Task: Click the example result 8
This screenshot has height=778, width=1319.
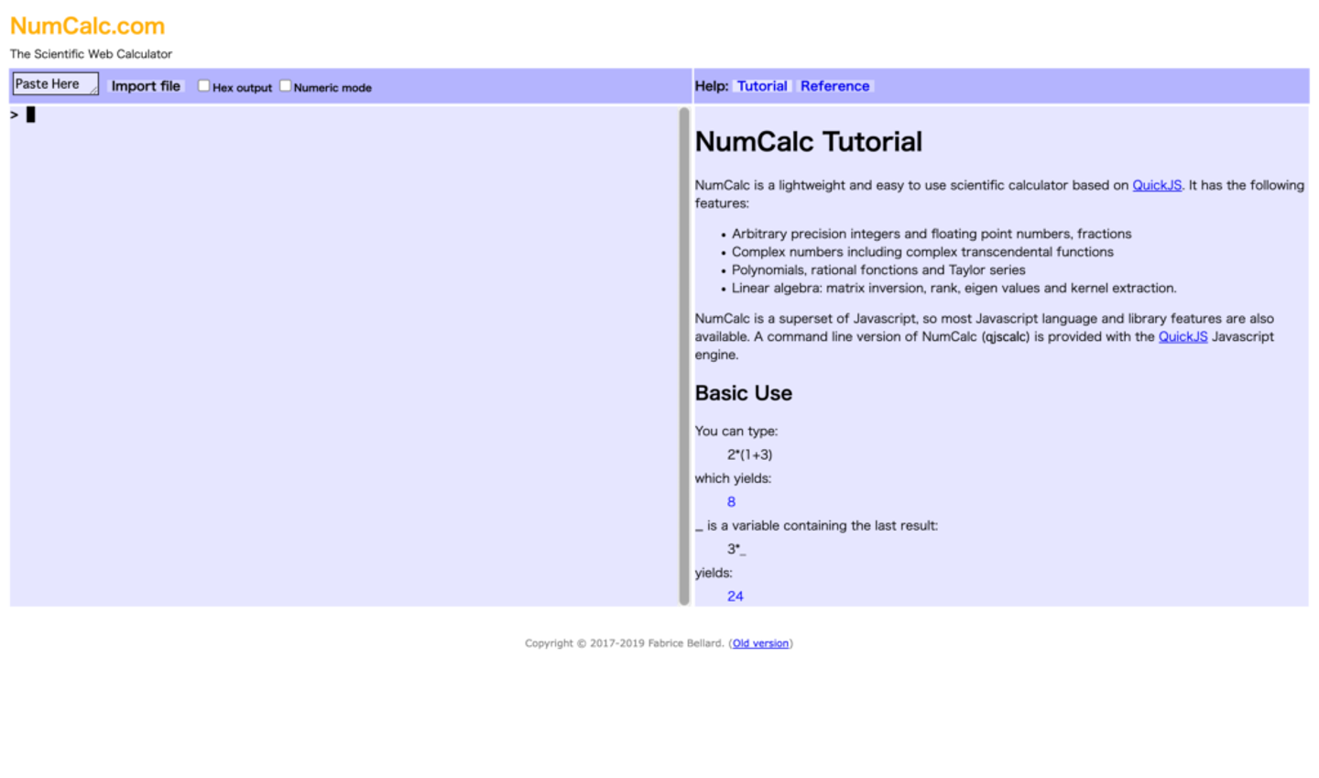Action: coord(731,502)
